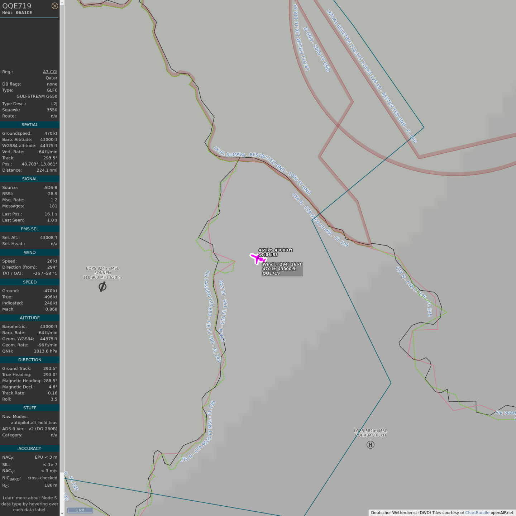Image resolution: width=516 pixels, height=516 pixels.
Task: Click the WIND section header
Action: pos(30,253)
